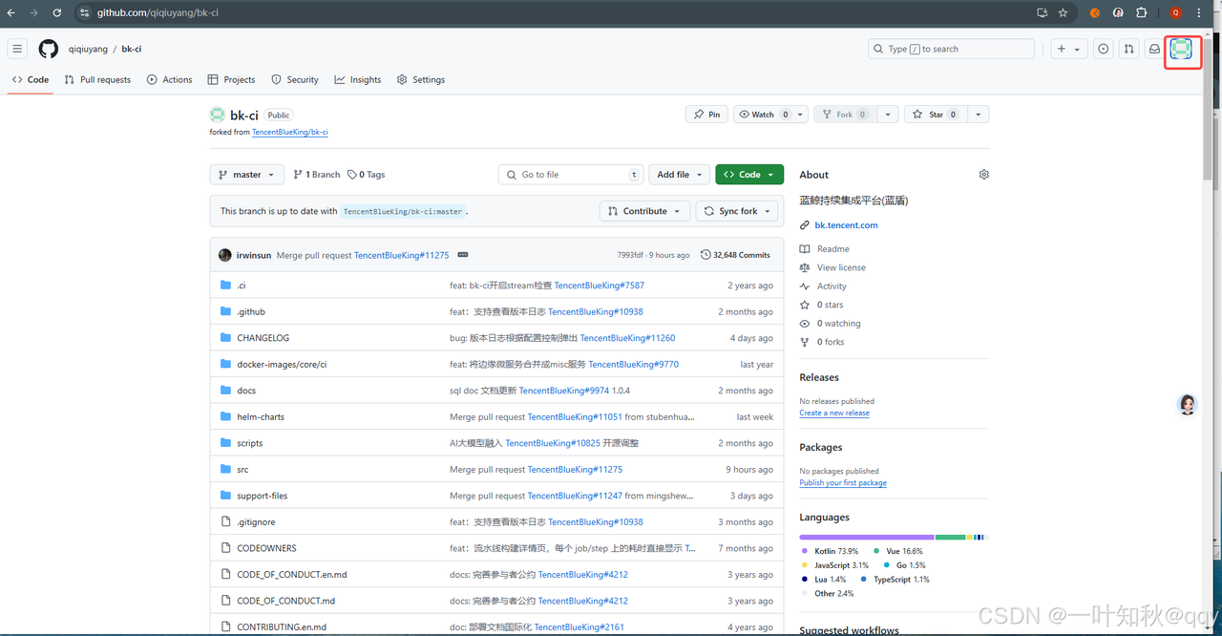The image size is (1222, 636).
Task: Click Create a new release link
Action: (x=834, y=413)
